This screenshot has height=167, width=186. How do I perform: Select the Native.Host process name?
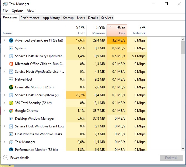click(x=24, y=79)
